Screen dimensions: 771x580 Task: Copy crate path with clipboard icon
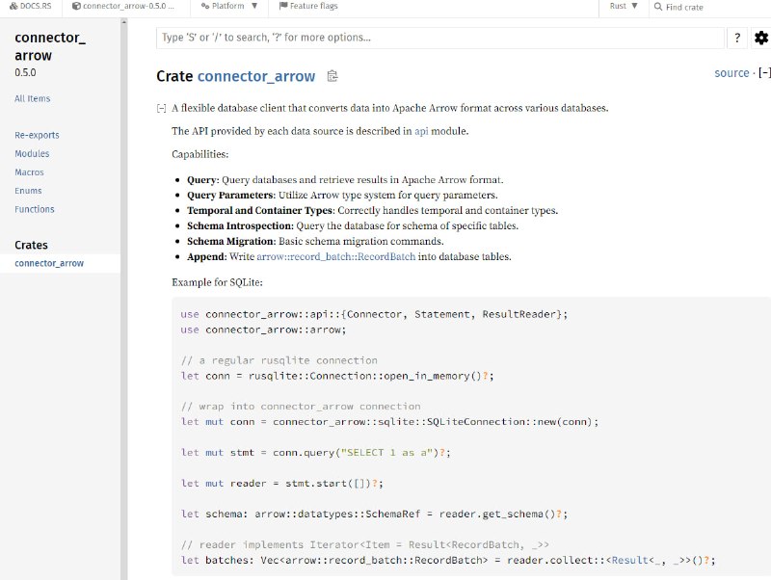pos(332,76)
